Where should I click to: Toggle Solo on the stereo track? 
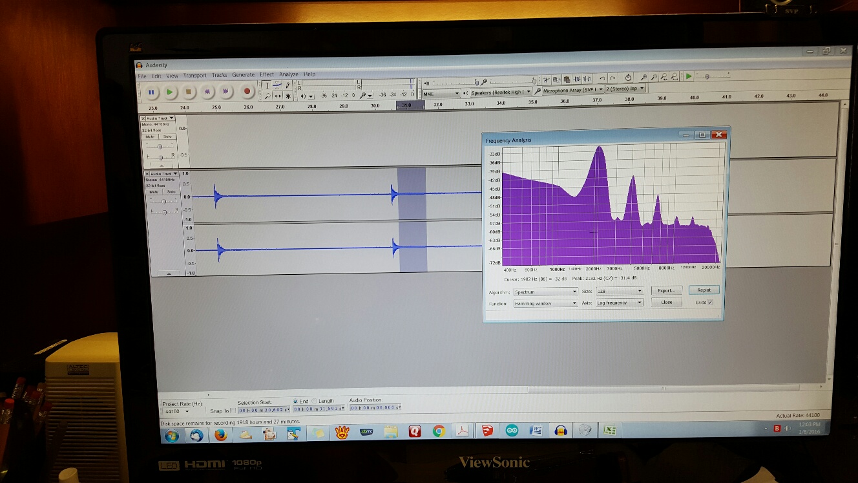click(171, 191)
